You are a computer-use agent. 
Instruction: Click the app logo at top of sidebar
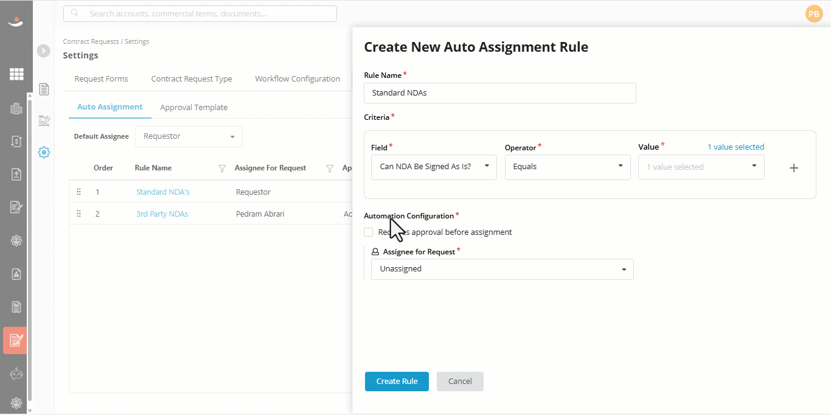[16, 22]
